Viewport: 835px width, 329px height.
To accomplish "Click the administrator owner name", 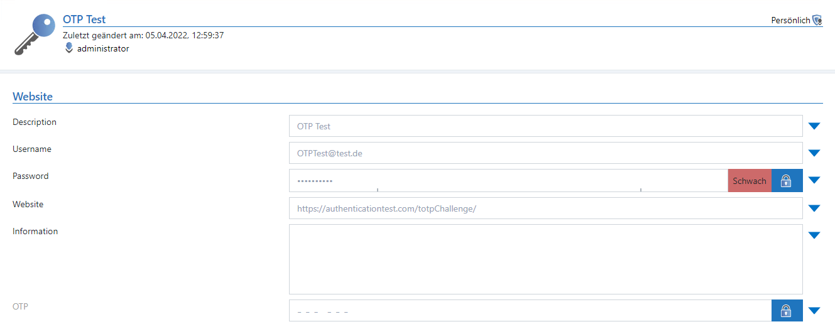I will (103, 48).
